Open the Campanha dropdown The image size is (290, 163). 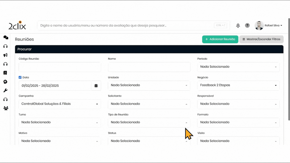pos(60,104)
